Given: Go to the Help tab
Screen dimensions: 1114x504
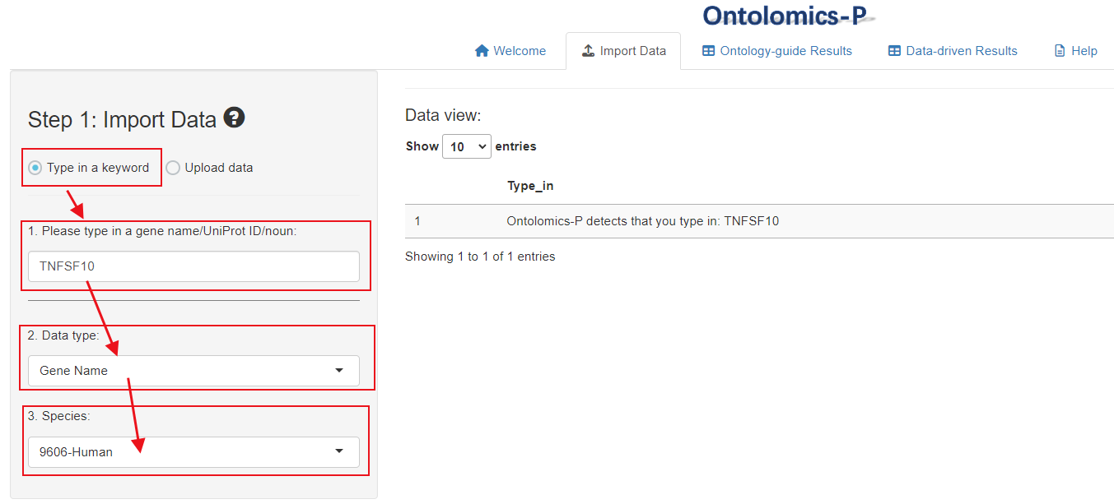Looking at the screenshot, I should [1076, 51].
